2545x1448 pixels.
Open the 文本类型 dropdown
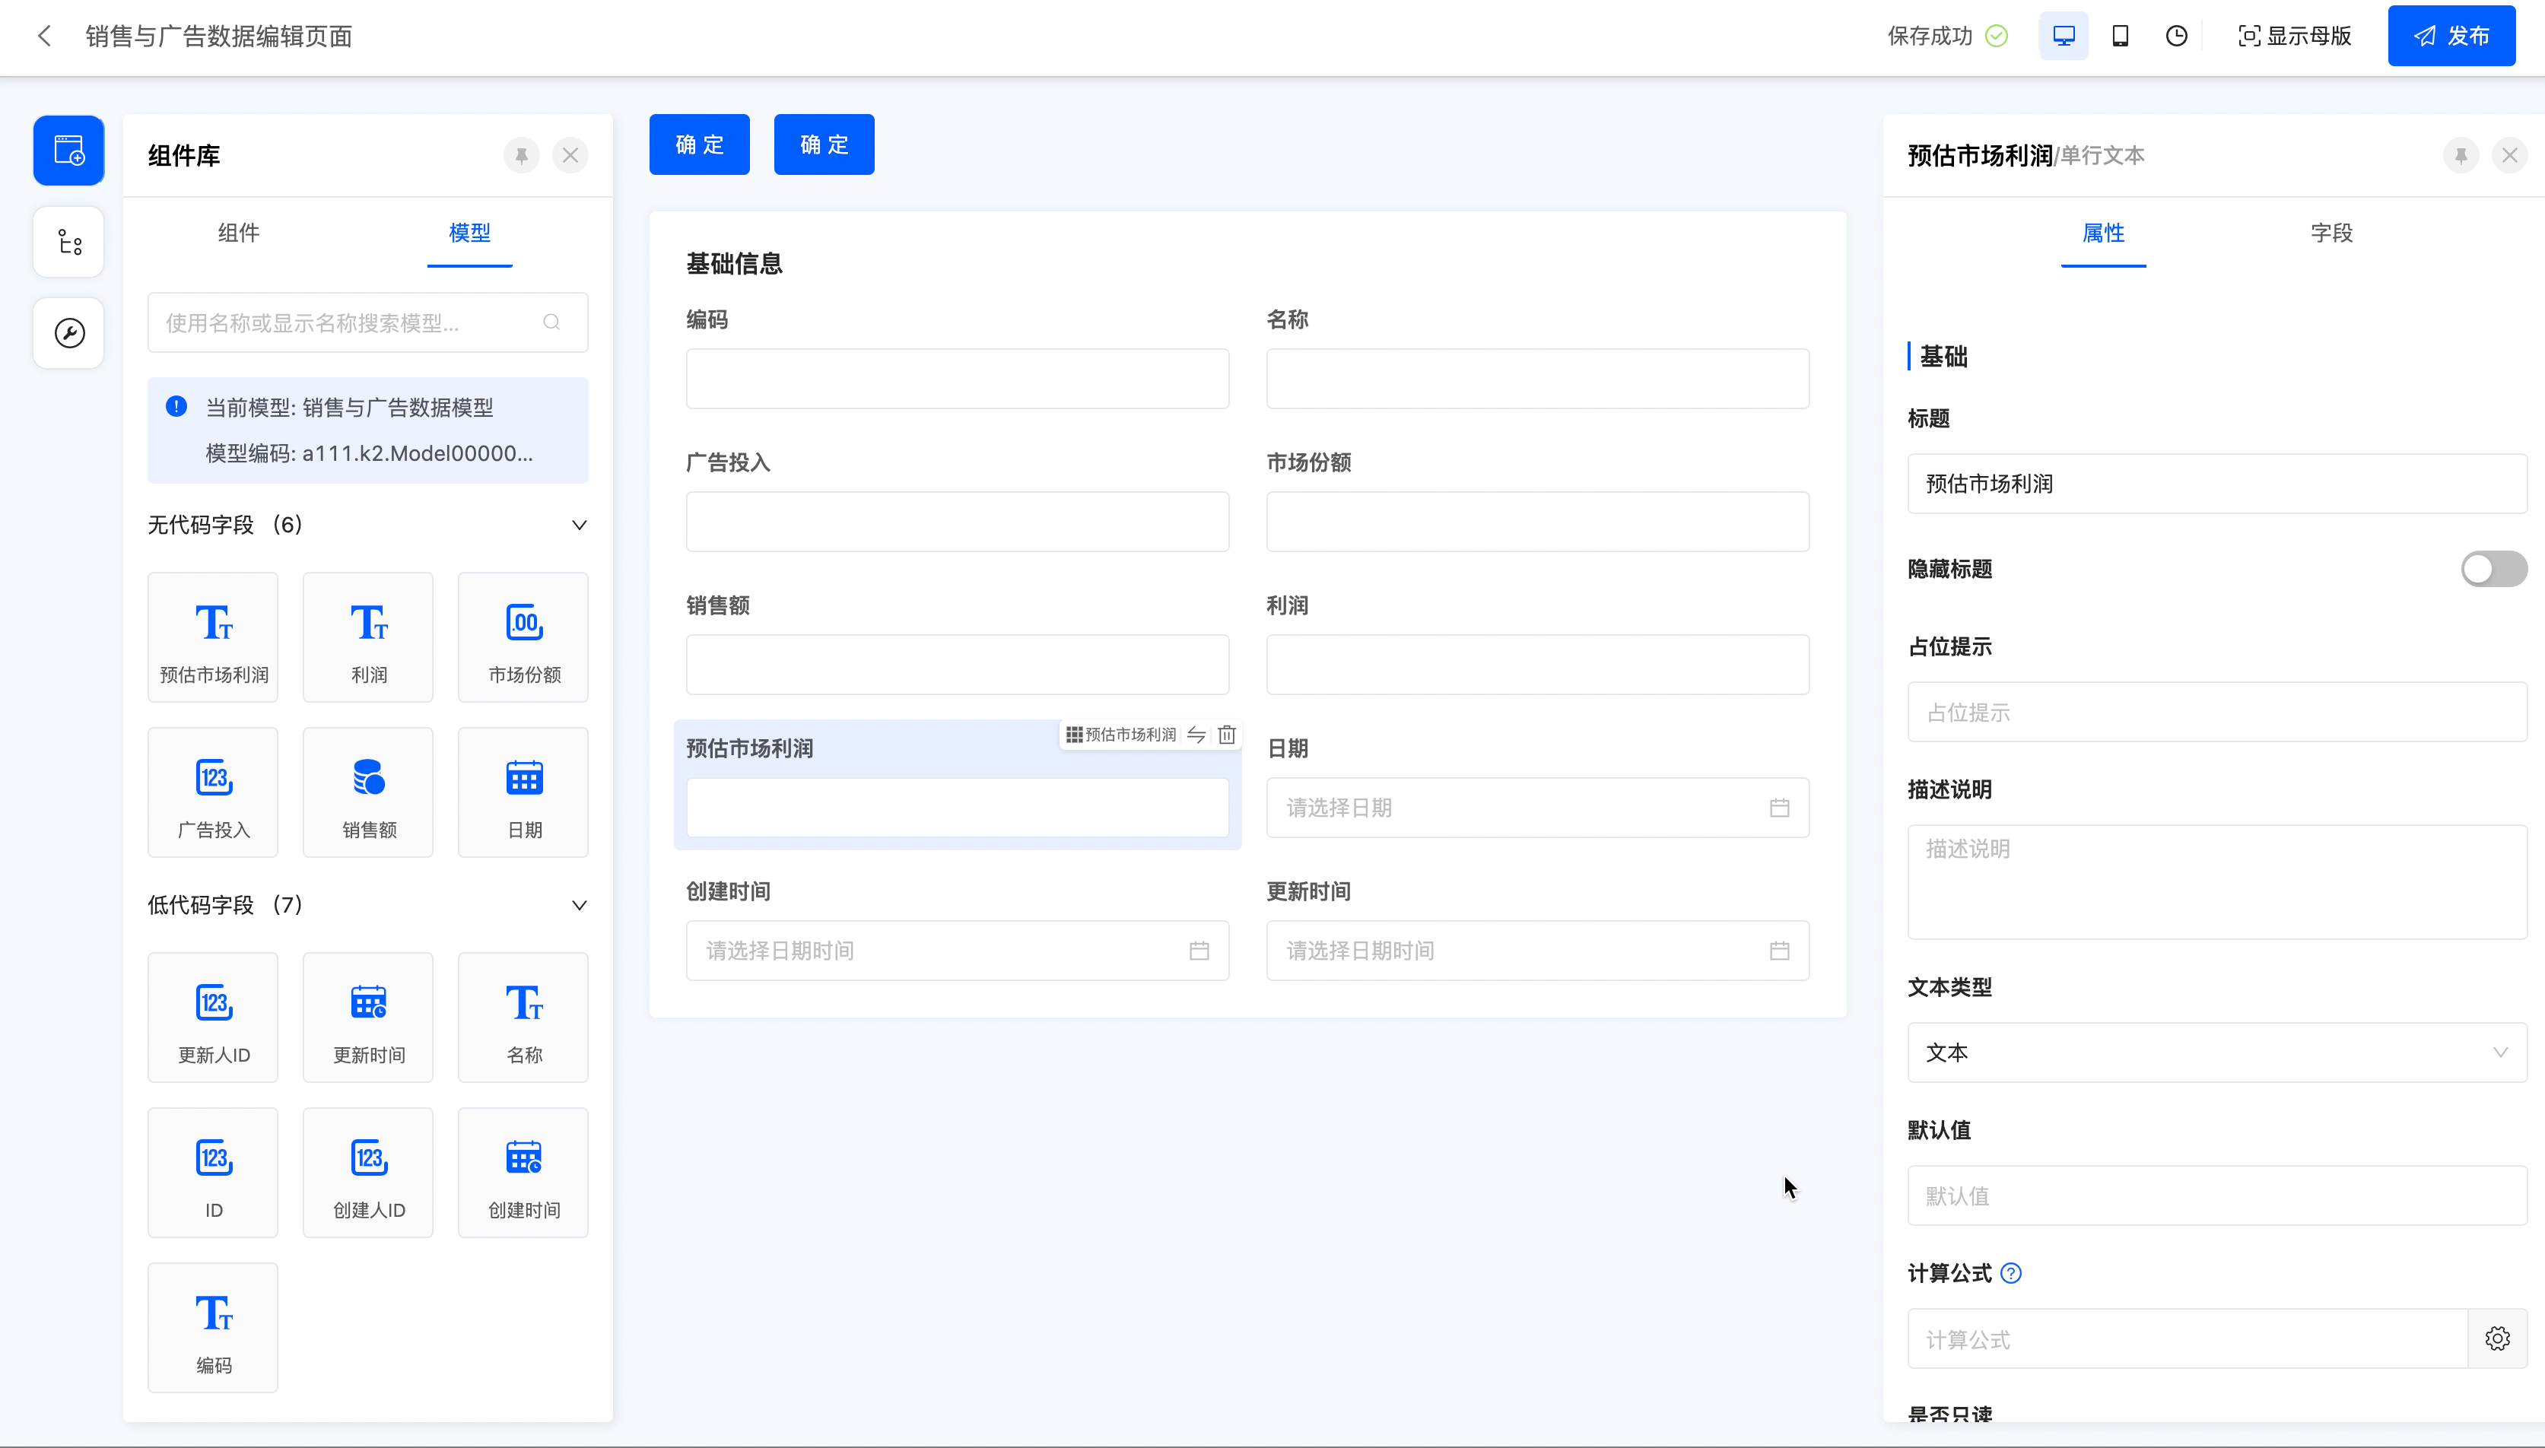tap(2216, 1053)
